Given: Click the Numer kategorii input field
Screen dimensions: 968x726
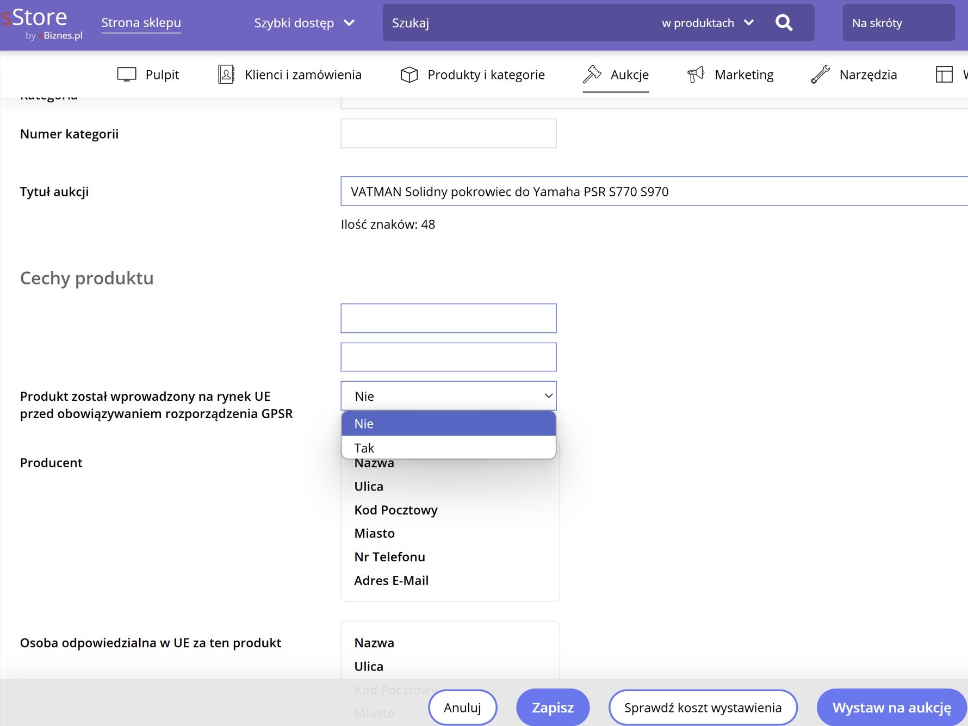Looking at the screenshot, I should coord(448,134).
